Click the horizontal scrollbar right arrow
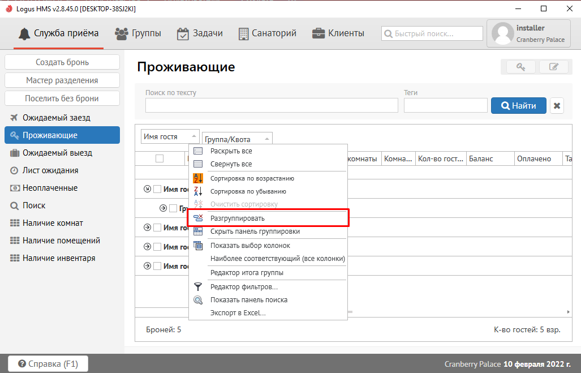The image size is (581, 373). pos(568,312)
